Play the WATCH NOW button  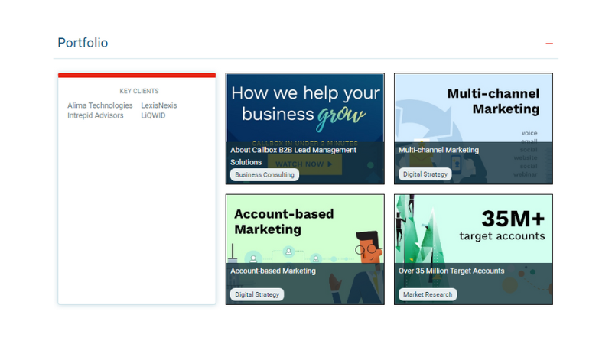304,164
